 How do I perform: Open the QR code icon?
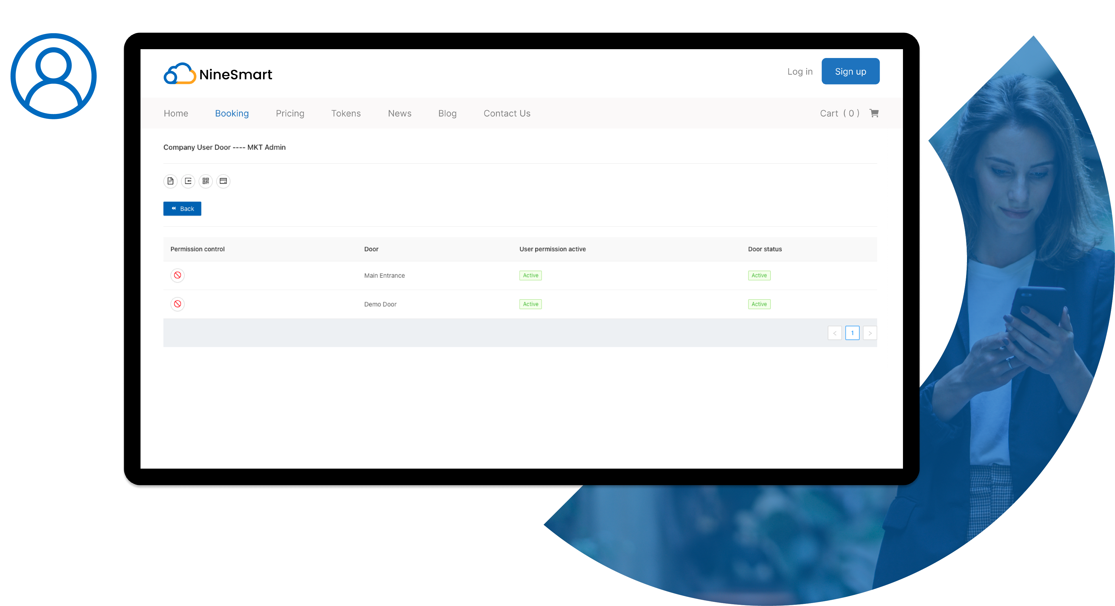click(x=206, y=181)
